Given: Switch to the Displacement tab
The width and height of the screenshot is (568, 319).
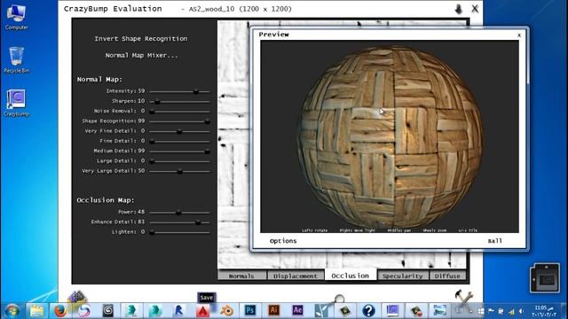Looking at the screenshot, I should 296,276.
